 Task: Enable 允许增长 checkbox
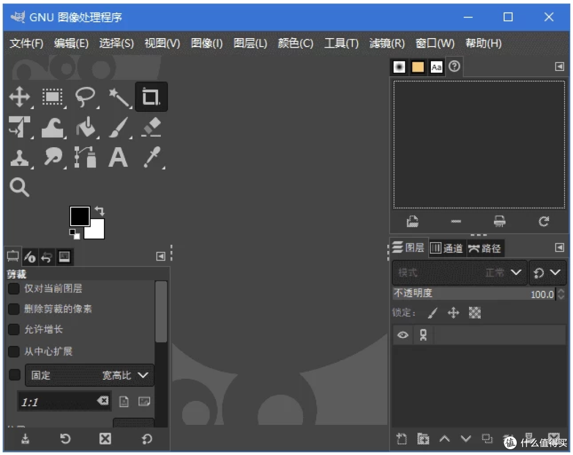(x=13, y=329)
